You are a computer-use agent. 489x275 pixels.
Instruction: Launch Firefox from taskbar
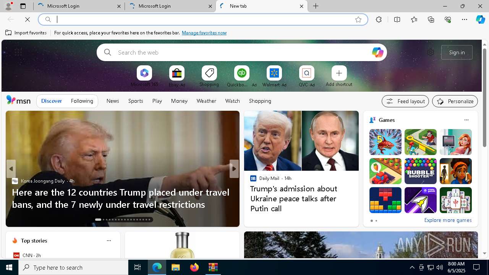coord(194,267)
